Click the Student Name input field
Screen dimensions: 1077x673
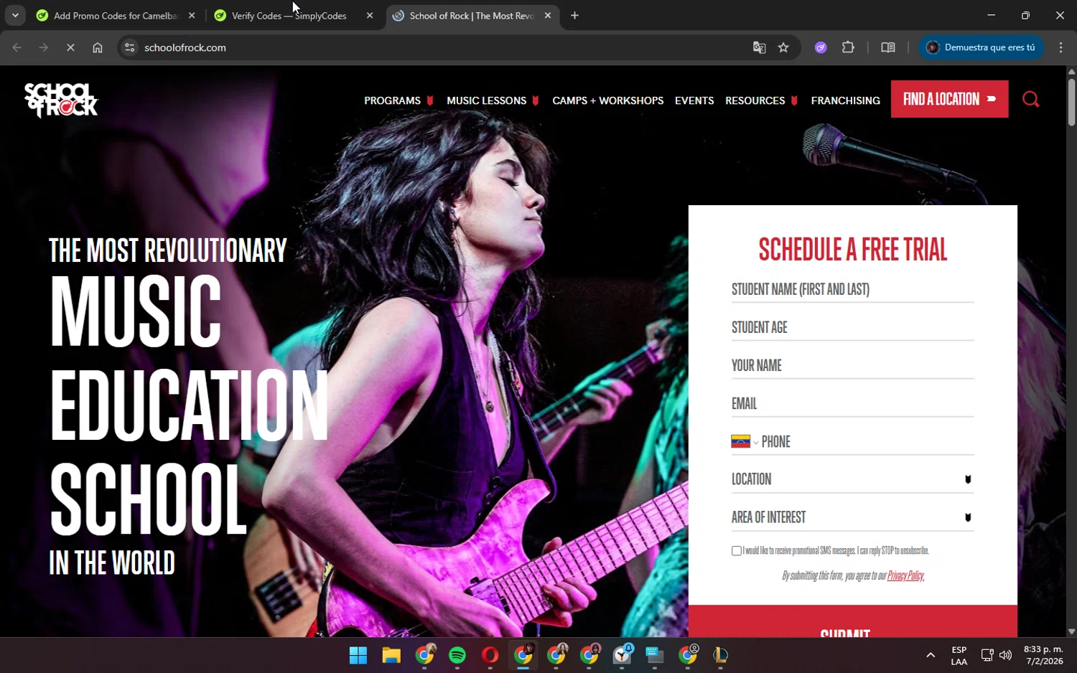(852, 289)
